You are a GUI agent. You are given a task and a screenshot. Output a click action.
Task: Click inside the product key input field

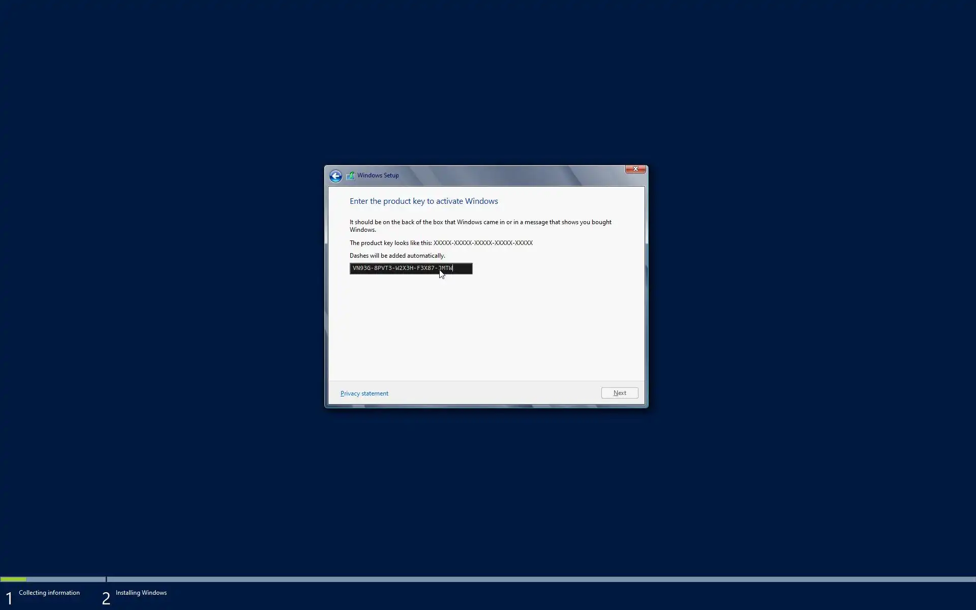(411, 268)
